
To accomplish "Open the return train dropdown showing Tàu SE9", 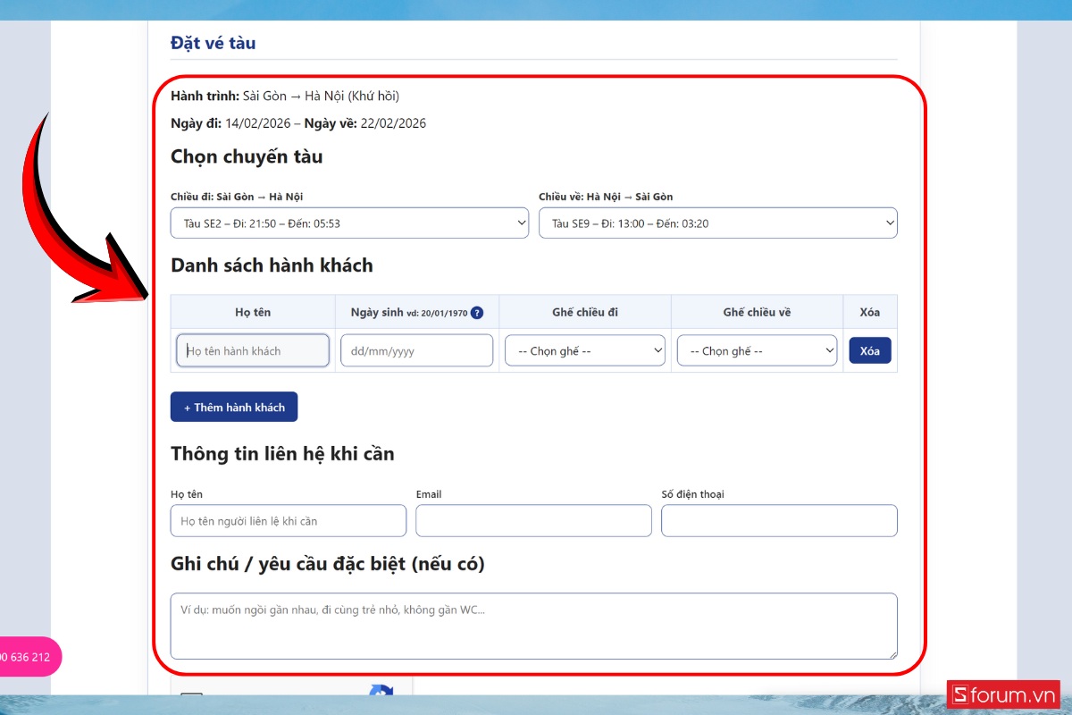I will pyautogui.click(x=717, y=223).
